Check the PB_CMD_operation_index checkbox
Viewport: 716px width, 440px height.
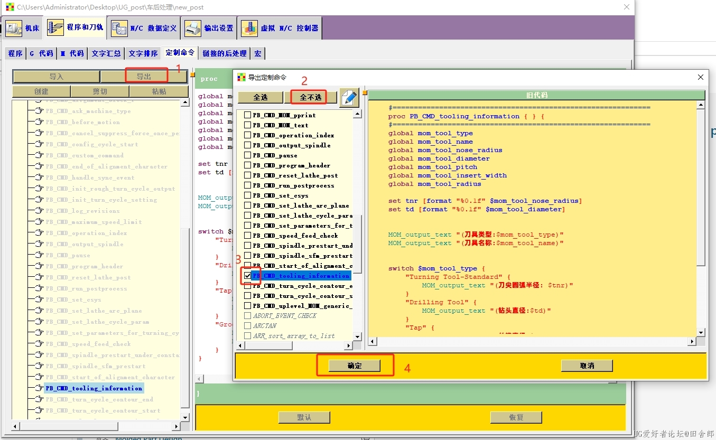click(x=247, y=135)
